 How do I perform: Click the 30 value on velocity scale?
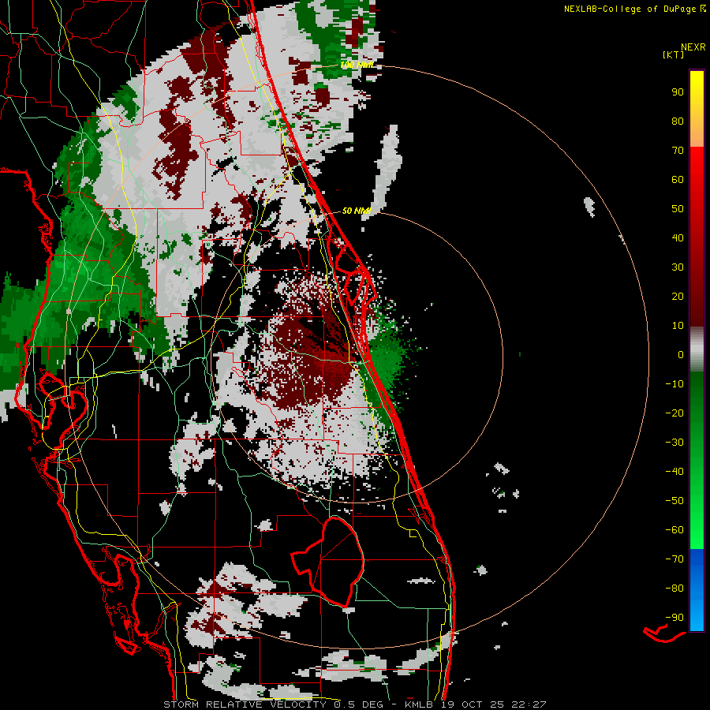[678, 267]
